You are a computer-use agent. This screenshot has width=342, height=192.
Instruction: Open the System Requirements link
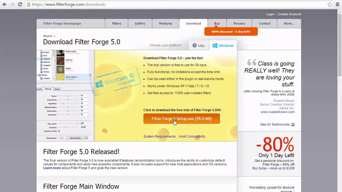(160, 137)
